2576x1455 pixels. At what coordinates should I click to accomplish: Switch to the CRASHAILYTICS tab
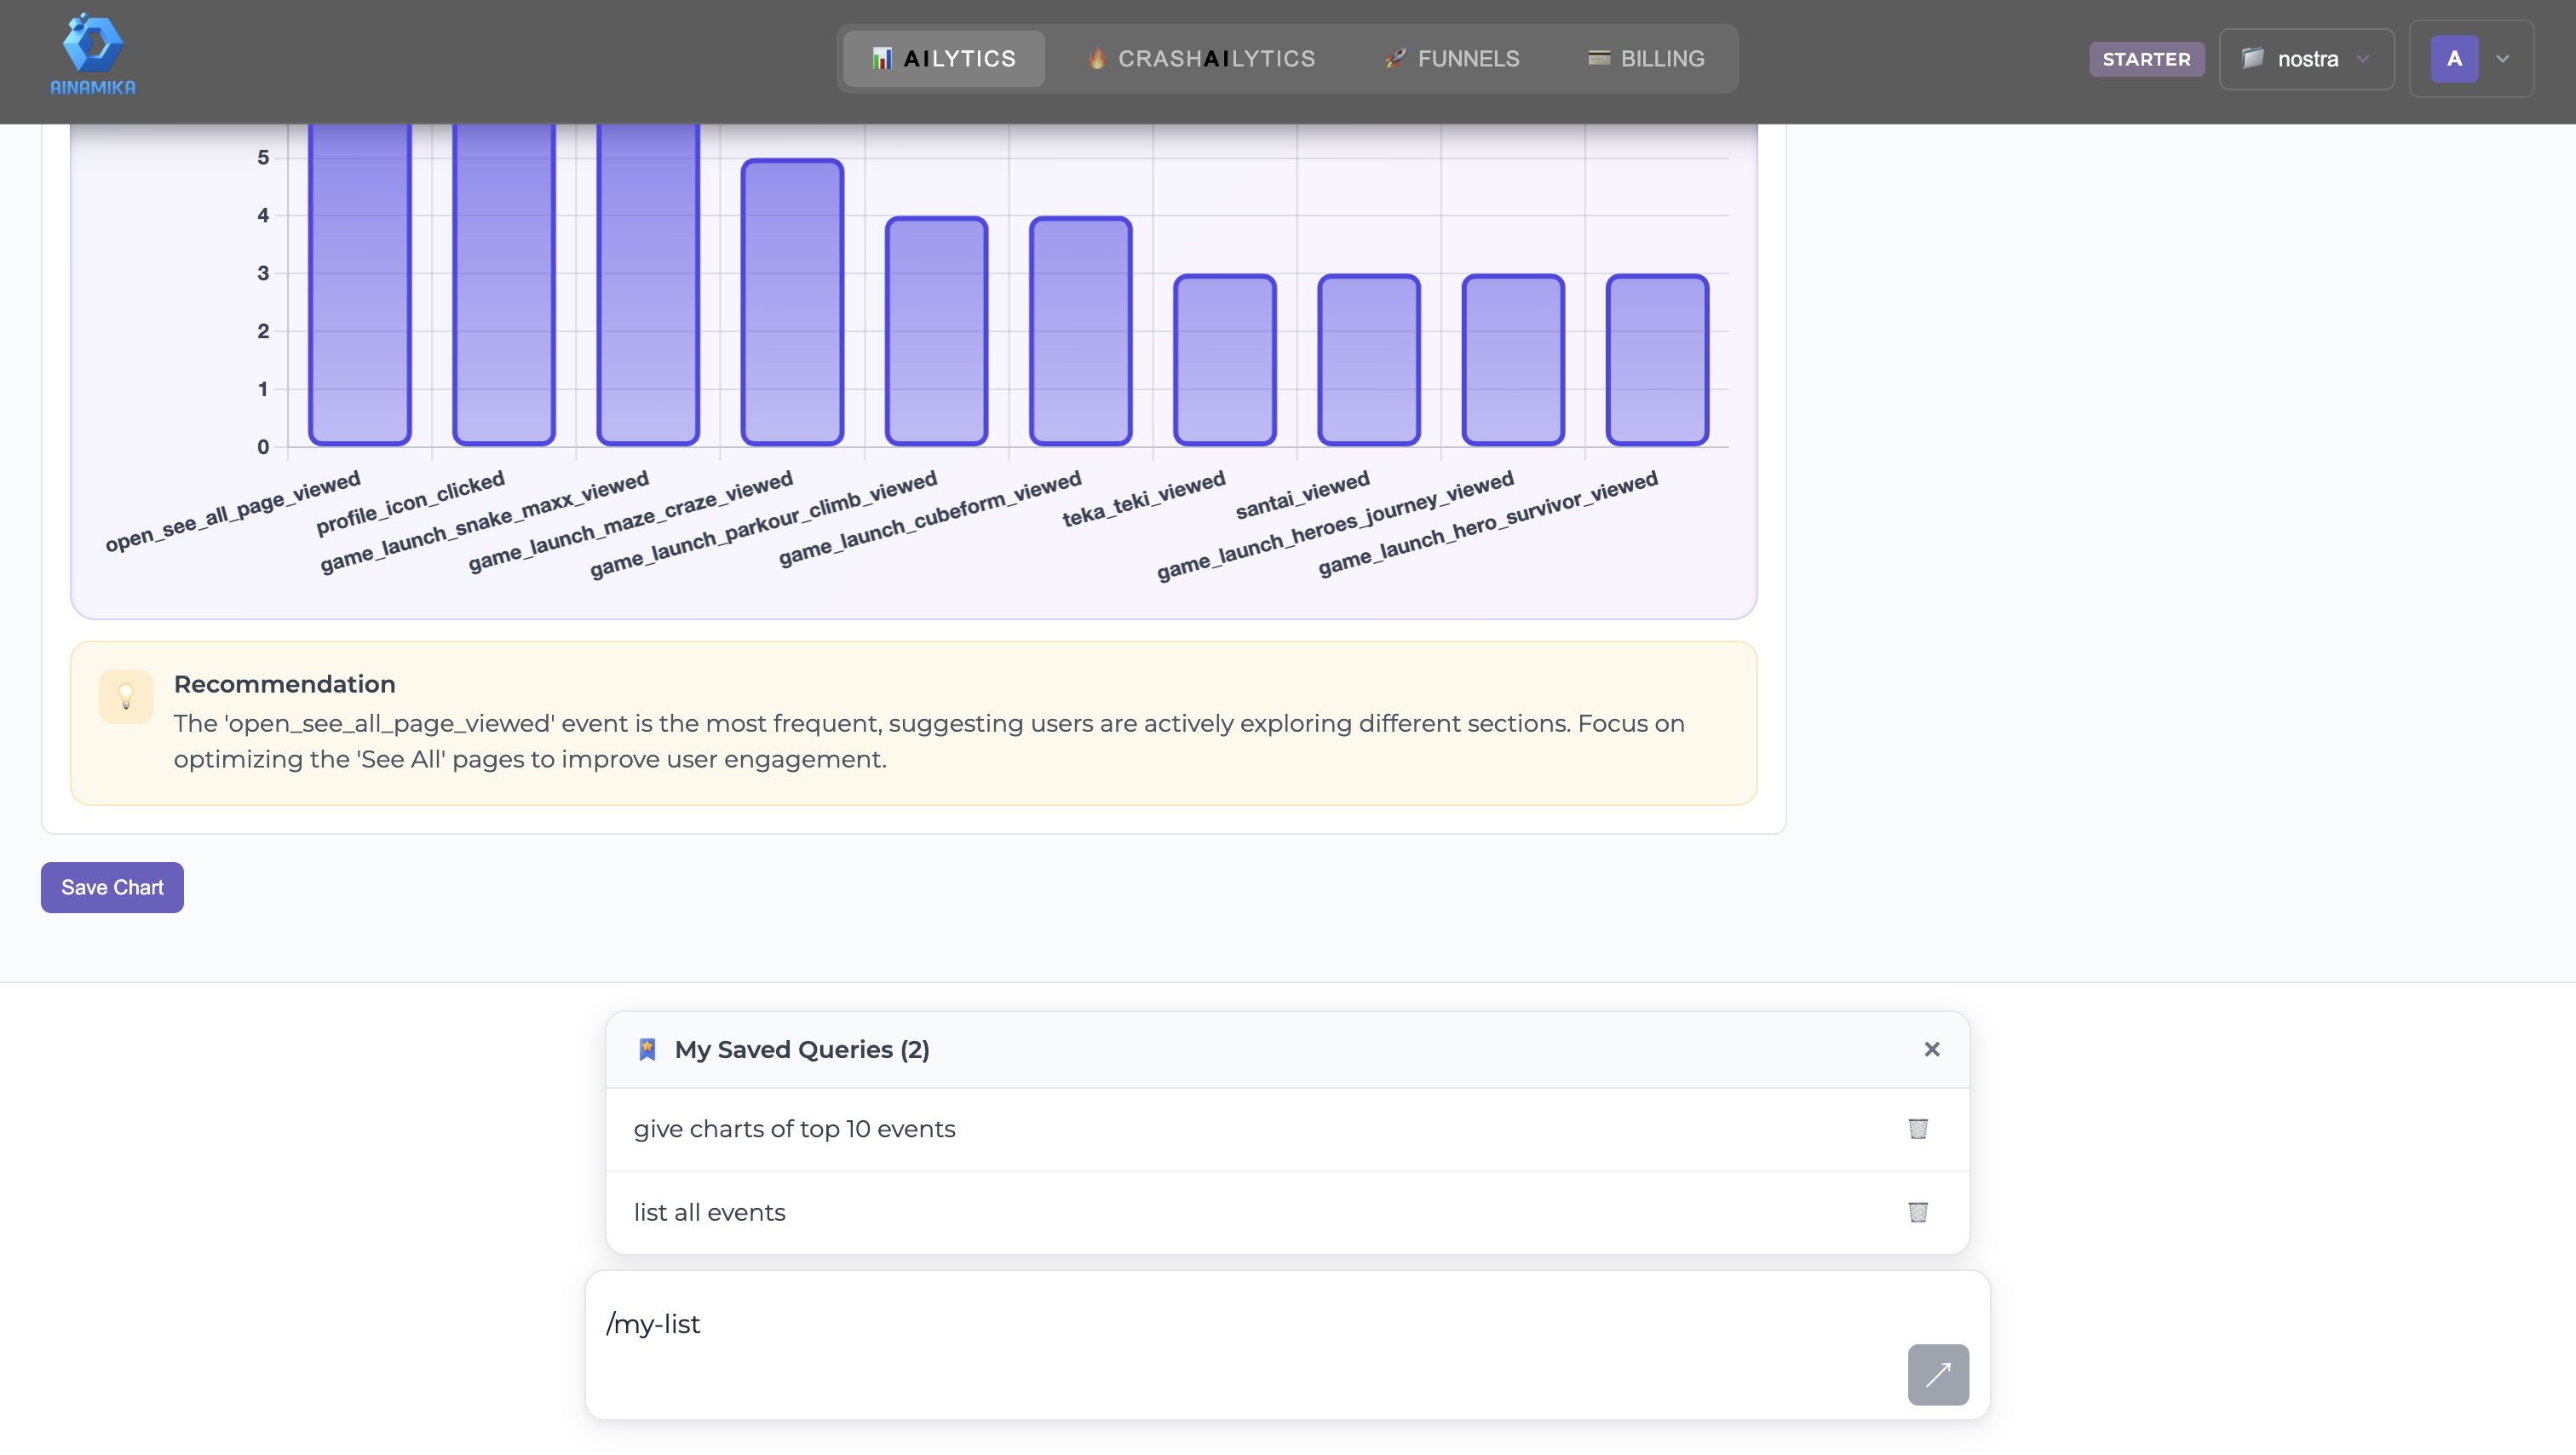pyautogui.click(x=1200, y=58)
